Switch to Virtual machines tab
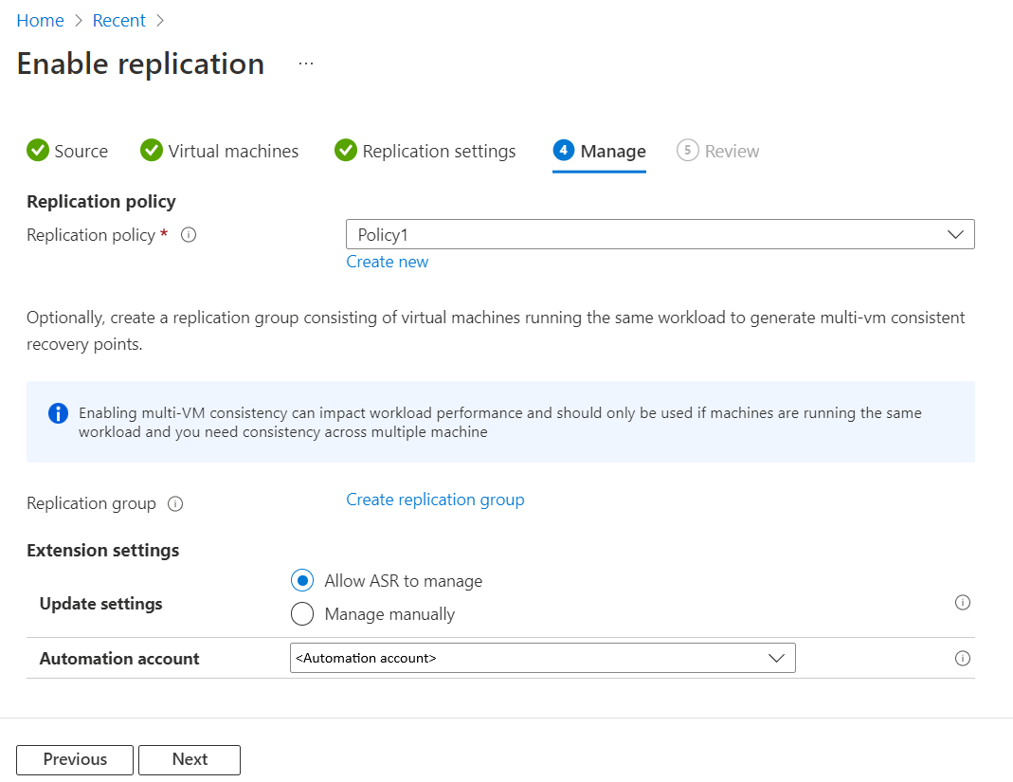 (x=220, y=151)
